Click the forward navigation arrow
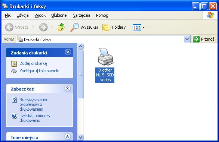Screen dimensions: 219x142 point(43,27)
